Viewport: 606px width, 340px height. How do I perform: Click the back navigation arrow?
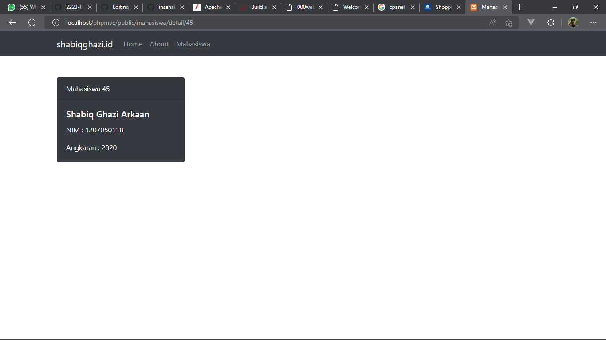(x=12, y=22)
